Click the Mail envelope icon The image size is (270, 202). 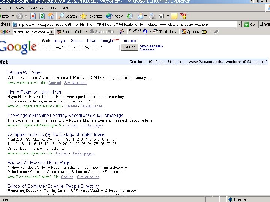coord(141,16)
